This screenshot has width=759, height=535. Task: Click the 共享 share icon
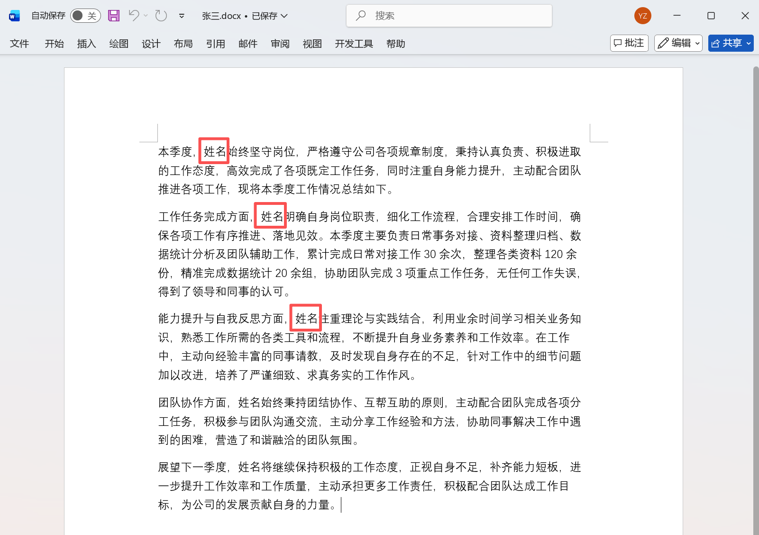click(716, 43)
